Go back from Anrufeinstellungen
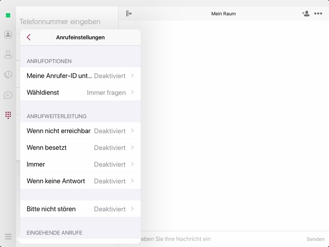329x247 pixels. pos(29,37)
